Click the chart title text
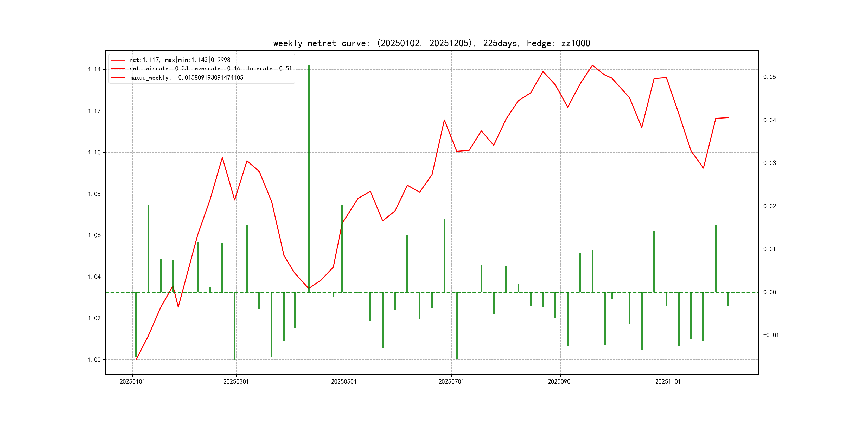 point(431,43)
